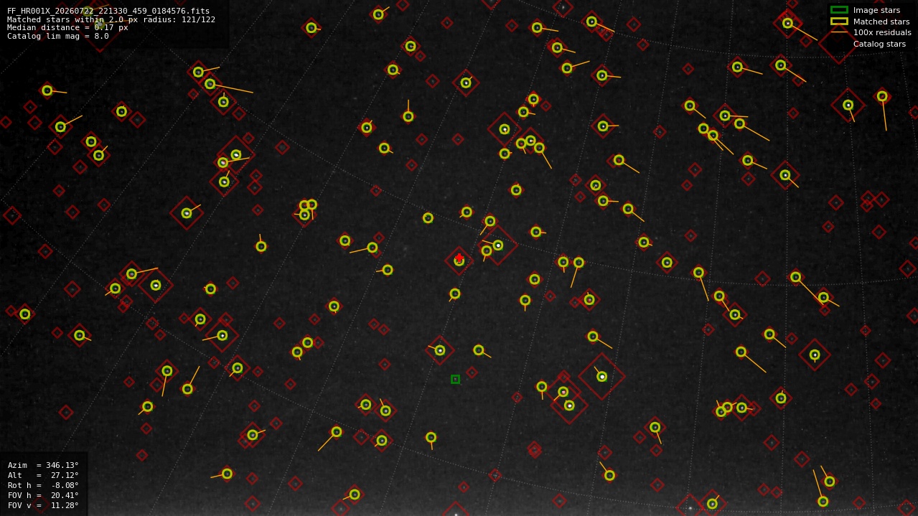918x516 pixels.
Task: Click the large red catalog diamond right of the green square
Action: [601, 376]
